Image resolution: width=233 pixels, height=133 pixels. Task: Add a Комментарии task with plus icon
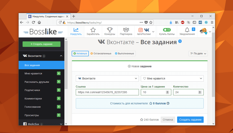[59, 98]
